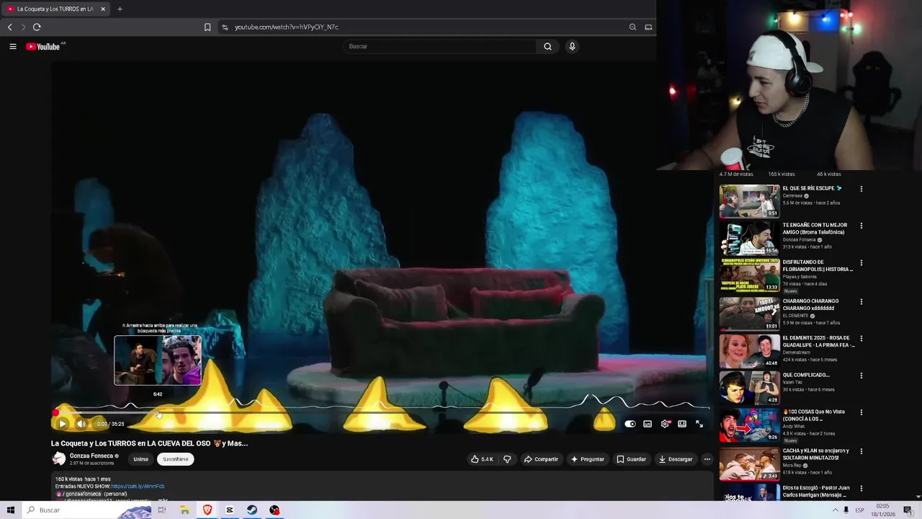Image resolution: width=922 pixels, height=519 pixels.
Task: Open options menu for CACHA y KLAN video
Action: [861, 452]
